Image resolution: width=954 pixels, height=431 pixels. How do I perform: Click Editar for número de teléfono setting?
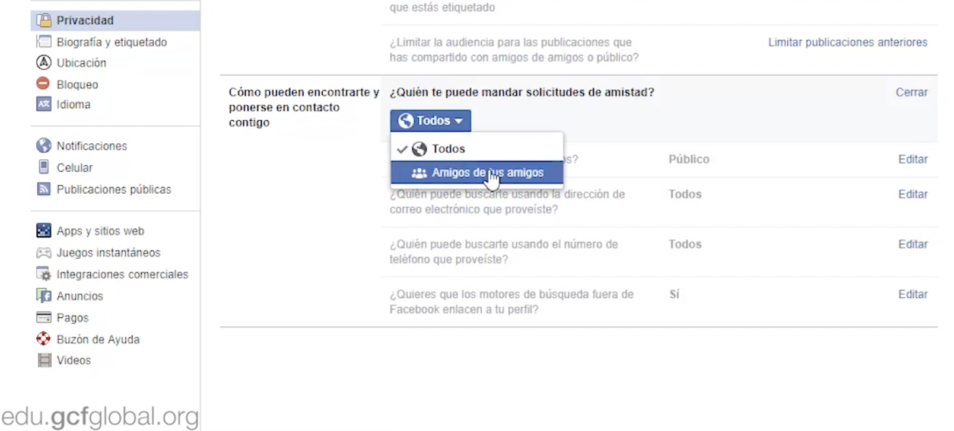pyautogui.click(x=912, y=244)
